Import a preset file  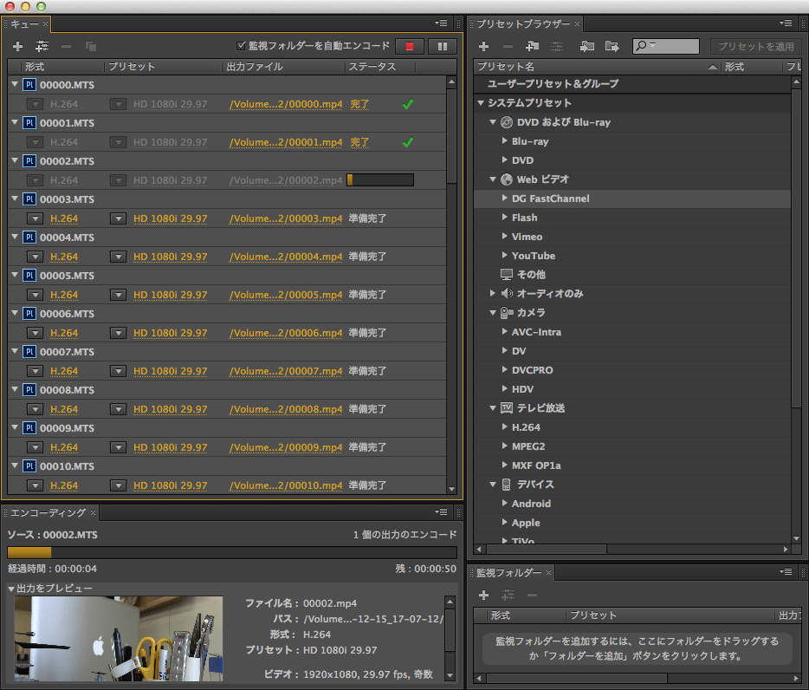[x=588, y=47]
